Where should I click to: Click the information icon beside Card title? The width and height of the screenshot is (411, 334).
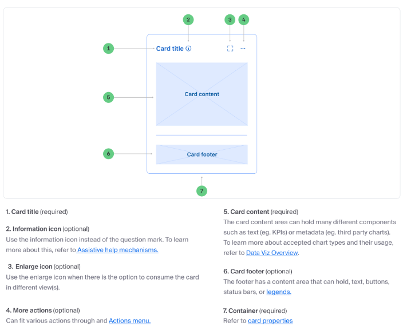tap(188, 49)
